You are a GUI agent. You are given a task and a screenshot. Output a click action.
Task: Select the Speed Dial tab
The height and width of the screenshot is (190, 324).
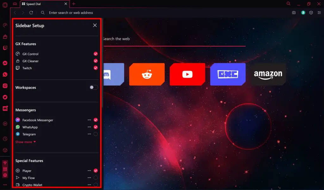(x=44, y=4)
